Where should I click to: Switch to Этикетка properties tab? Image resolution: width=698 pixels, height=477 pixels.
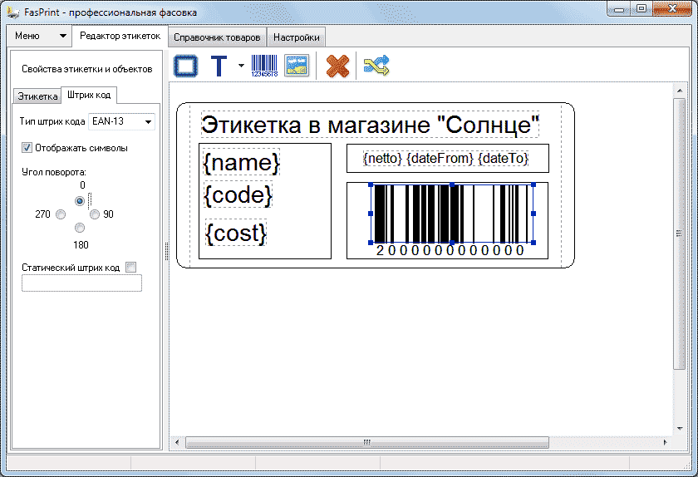pyautogui.click(x=37, y=96)
